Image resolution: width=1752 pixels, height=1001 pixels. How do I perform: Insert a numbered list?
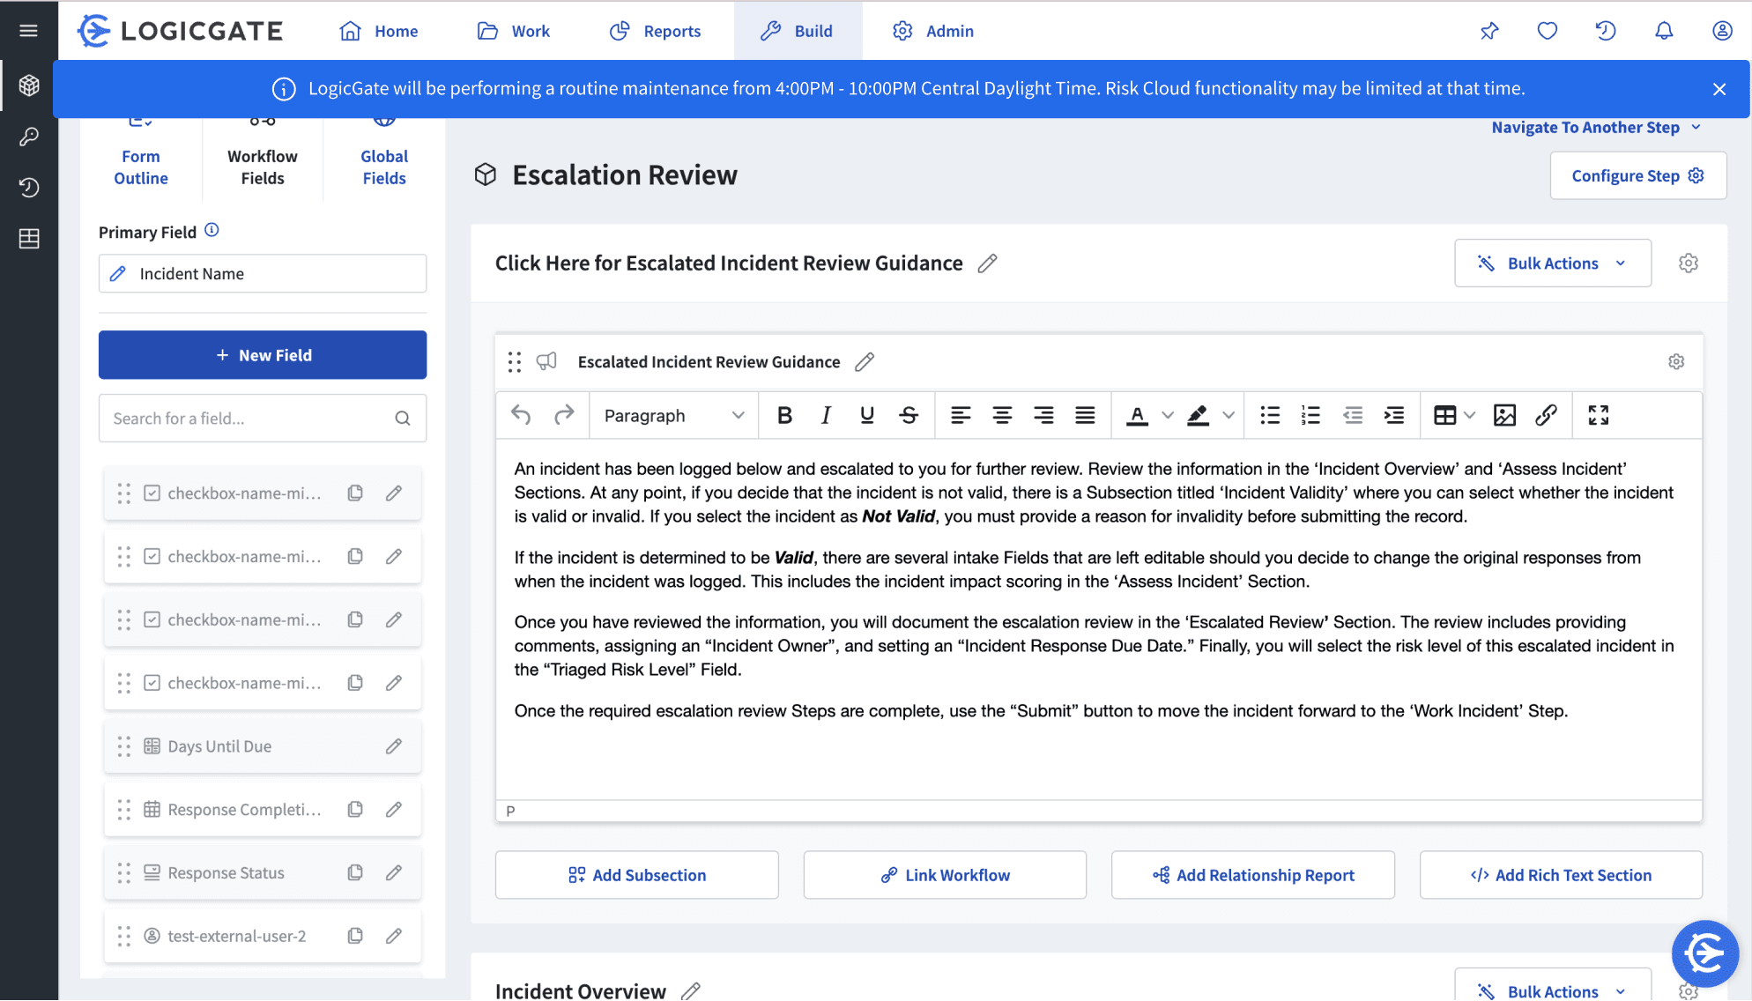click(1310, 415)
